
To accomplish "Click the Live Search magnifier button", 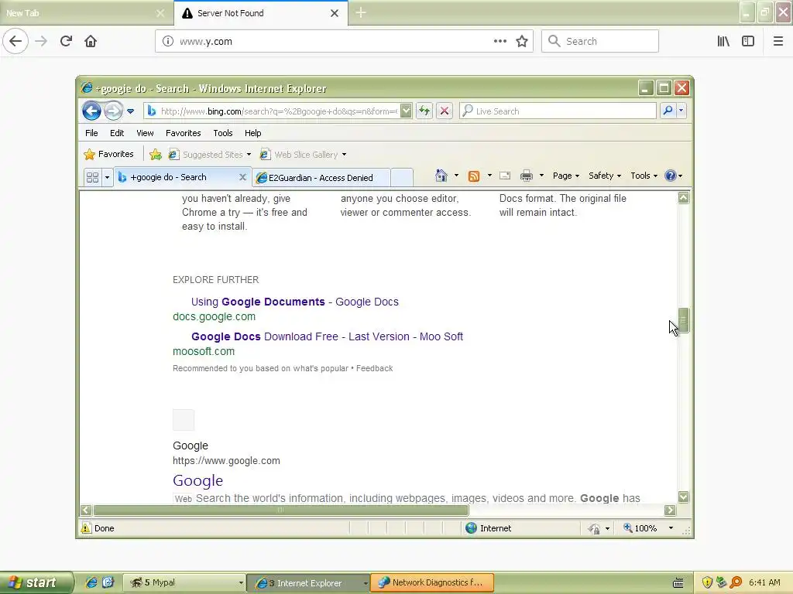I will point(668,110).
